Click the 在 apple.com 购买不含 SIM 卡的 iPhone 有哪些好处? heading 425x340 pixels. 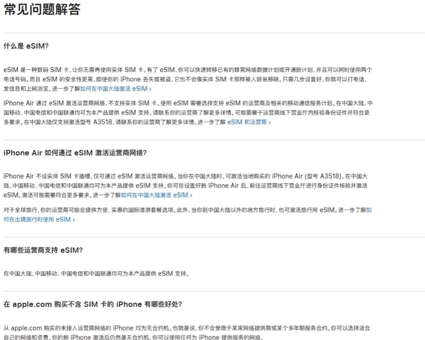coord(93,304)
